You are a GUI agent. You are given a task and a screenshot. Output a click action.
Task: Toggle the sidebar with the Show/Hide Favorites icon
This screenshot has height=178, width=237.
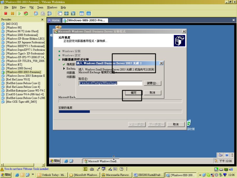coord(60,13)
